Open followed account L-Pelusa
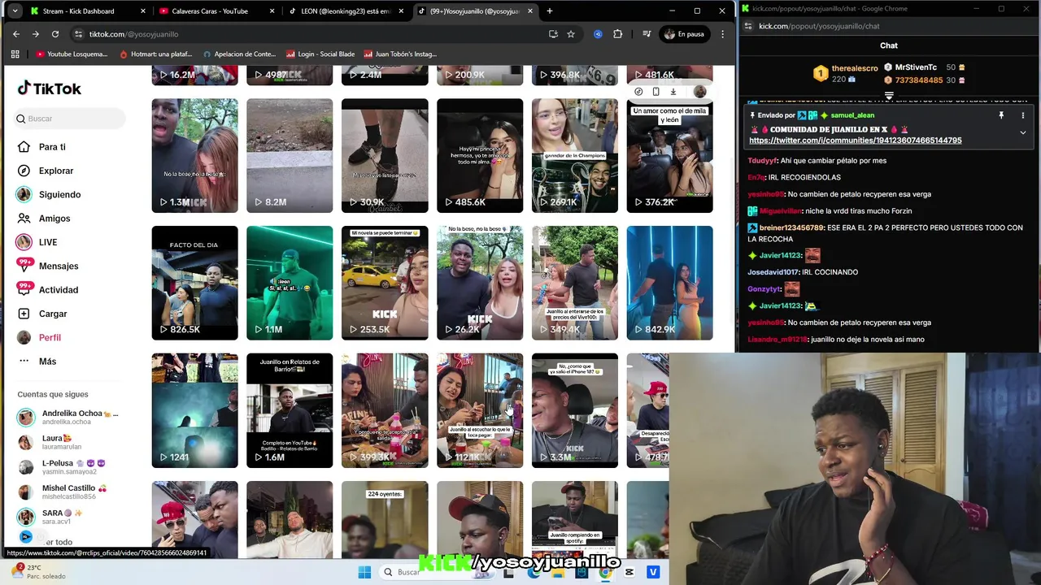Screen dimensions: 1041x585 [63, 467]
